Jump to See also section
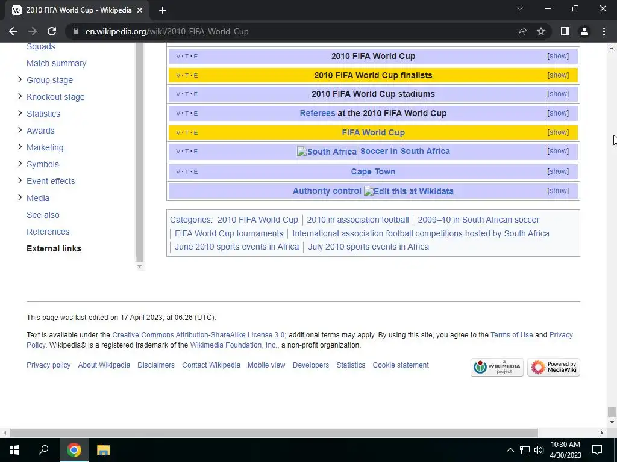 click(43, 215)
